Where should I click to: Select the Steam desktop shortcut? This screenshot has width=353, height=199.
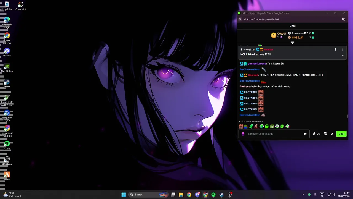(7, 83)
